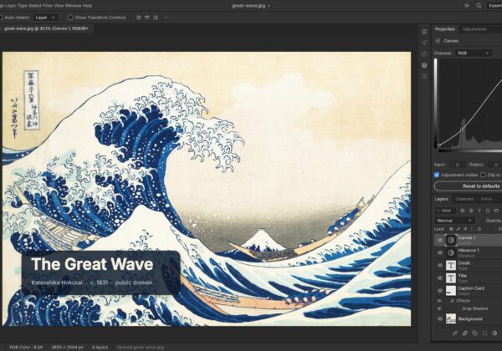Hide the Vibrance 1 layer

coord(440,253)
